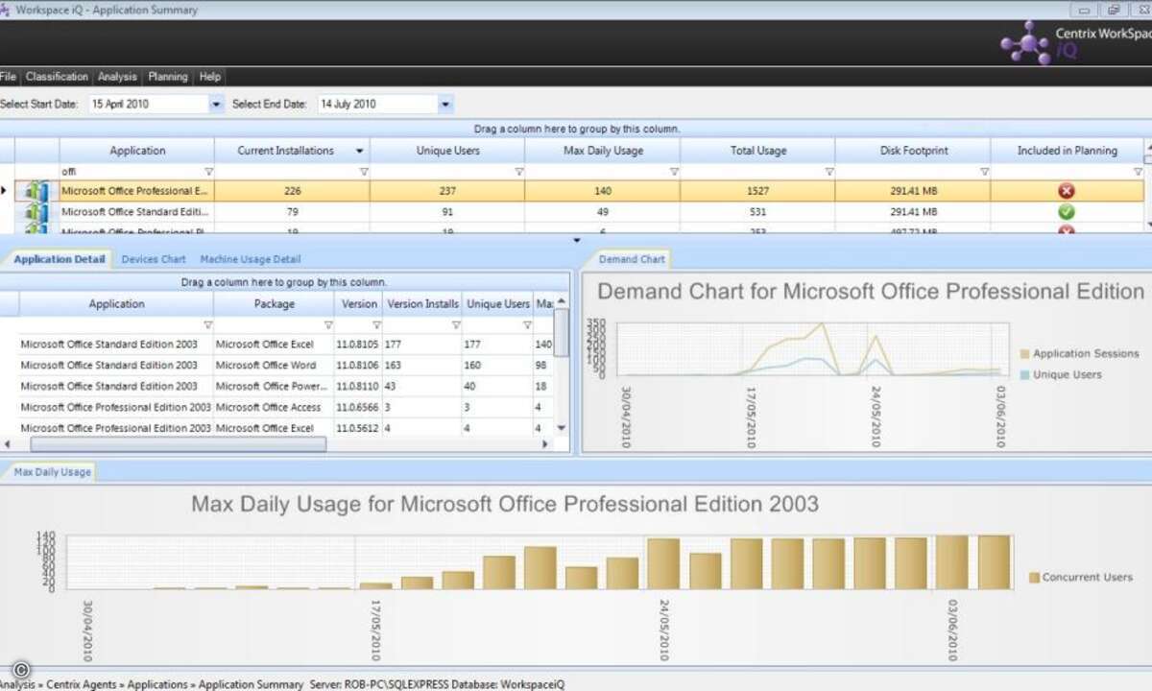
Task: Click the '11.0.8105' version cell
Action: pyautogui.click(x=358, y=345)
